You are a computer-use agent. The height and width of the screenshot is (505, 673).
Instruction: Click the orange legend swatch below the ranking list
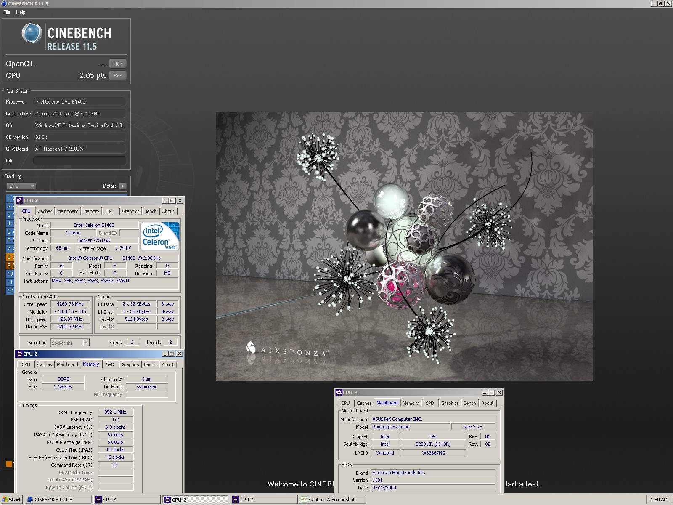click(9, 464)
